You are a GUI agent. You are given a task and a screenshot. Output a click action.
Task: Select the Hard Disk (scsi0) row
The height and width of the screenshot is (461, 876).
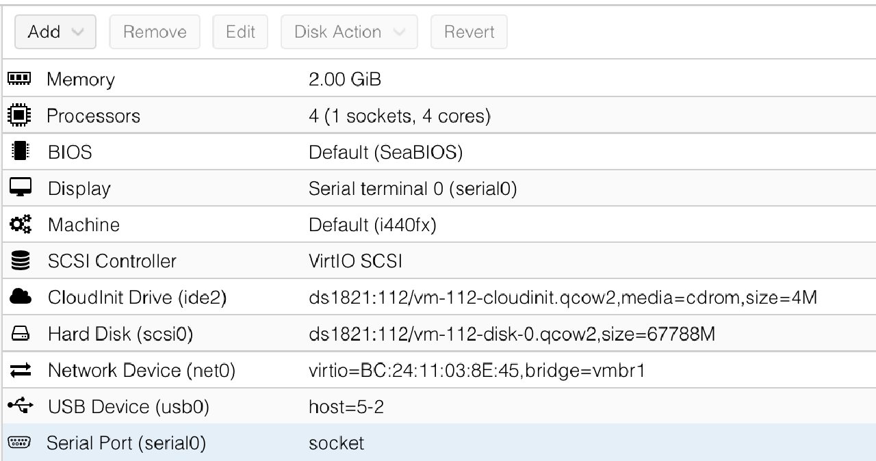[x=438, y=334]
